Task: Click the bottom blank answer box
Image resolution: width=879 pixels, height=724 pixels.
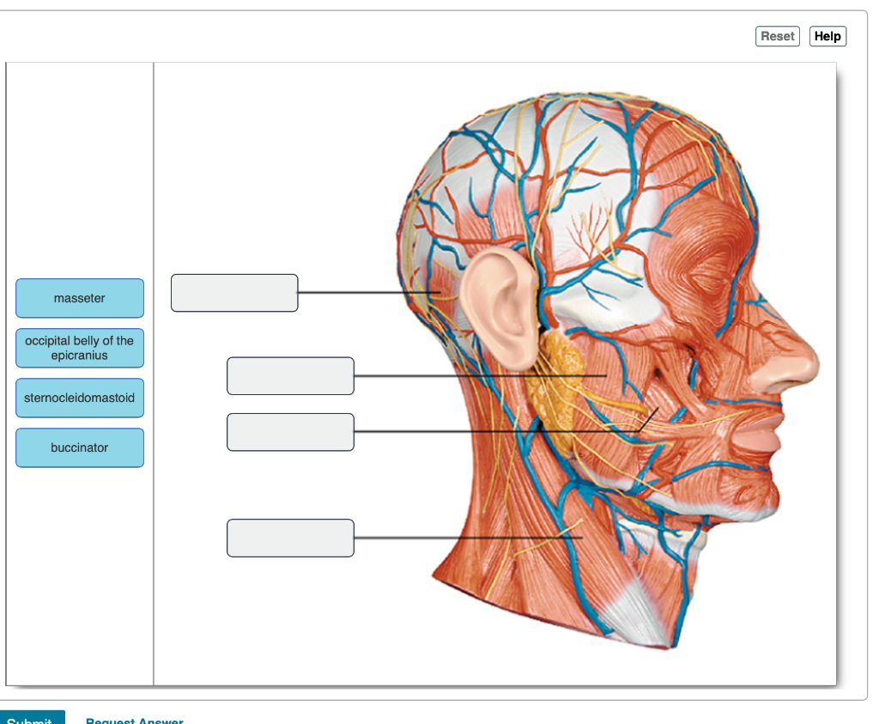Action: point(290,538)
